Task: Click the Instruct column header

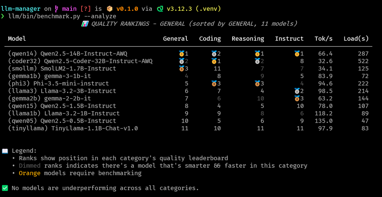Action: pyautogui.click(x=289, y=39)
